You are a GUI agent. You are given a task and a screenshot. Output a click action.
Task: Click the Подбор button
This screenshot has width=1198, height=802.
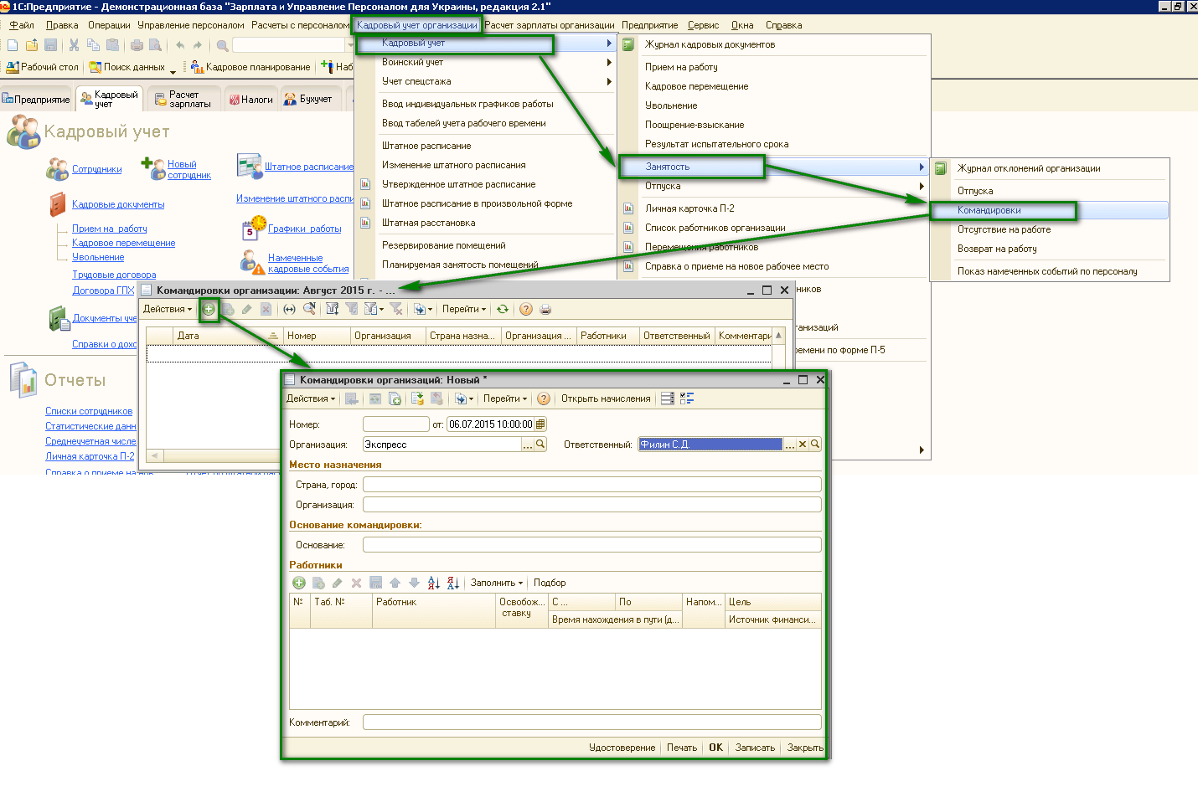click(550, 583)
